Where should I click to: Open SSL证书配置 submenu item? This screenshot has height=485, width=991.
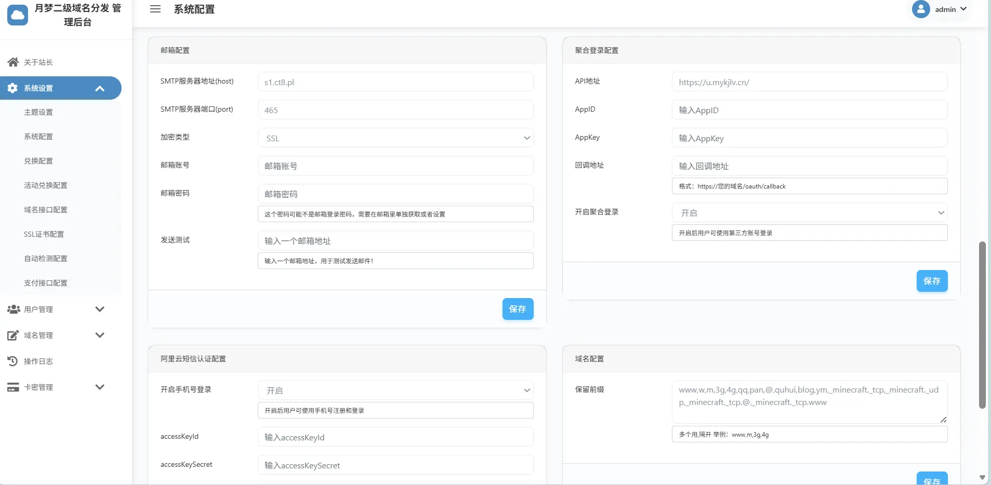coord(44,234)
